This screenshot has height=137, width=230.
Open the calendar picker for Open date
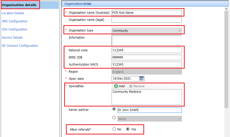click(x=141, y=79)
